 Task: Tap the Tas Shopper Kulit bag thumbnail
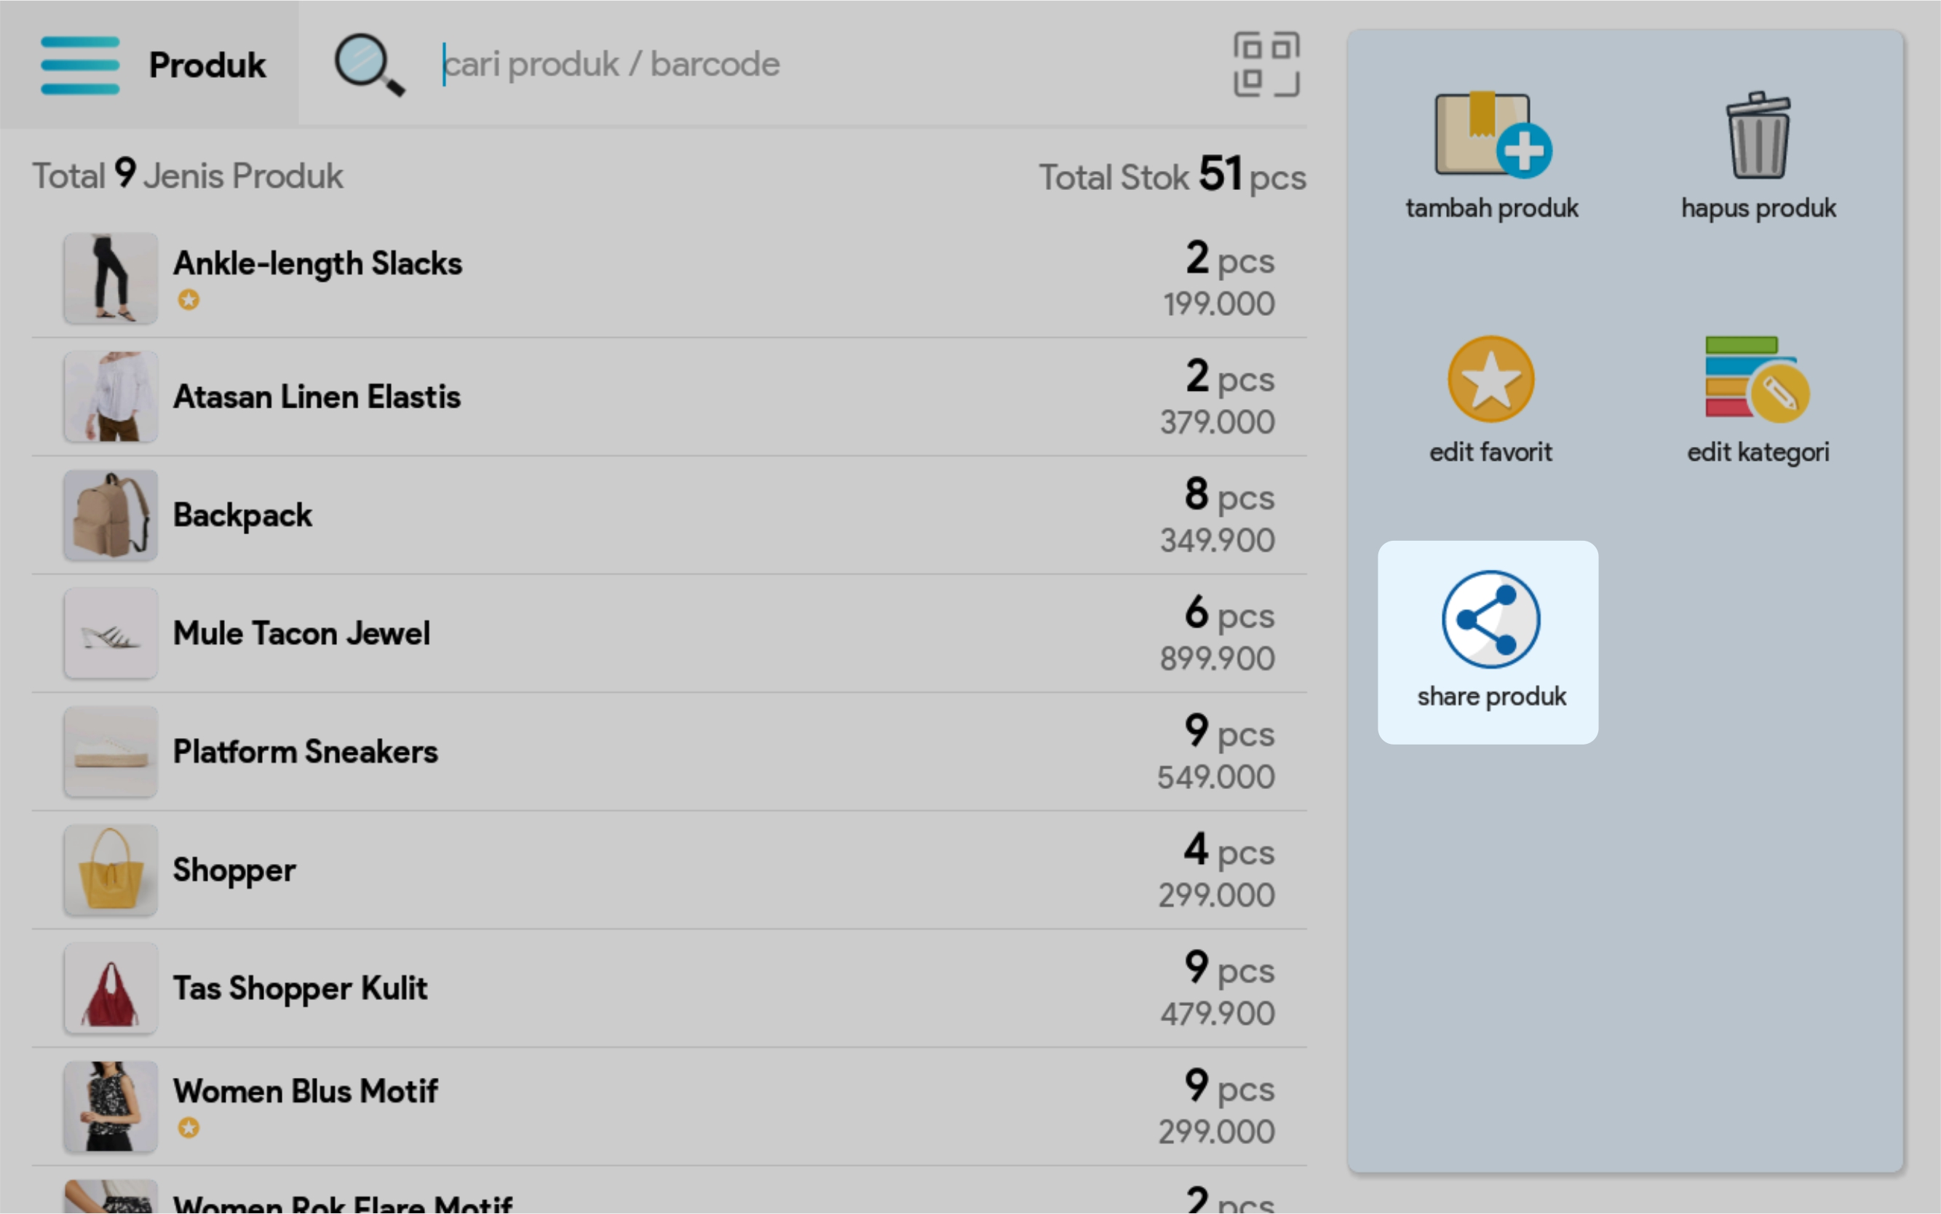[x=111, y=988]
